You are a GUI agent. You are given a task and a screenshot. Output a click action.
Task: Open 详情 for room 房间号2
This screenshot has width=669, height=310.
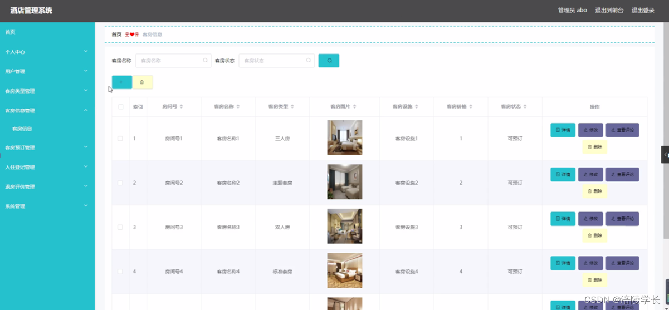click(563, 175)
